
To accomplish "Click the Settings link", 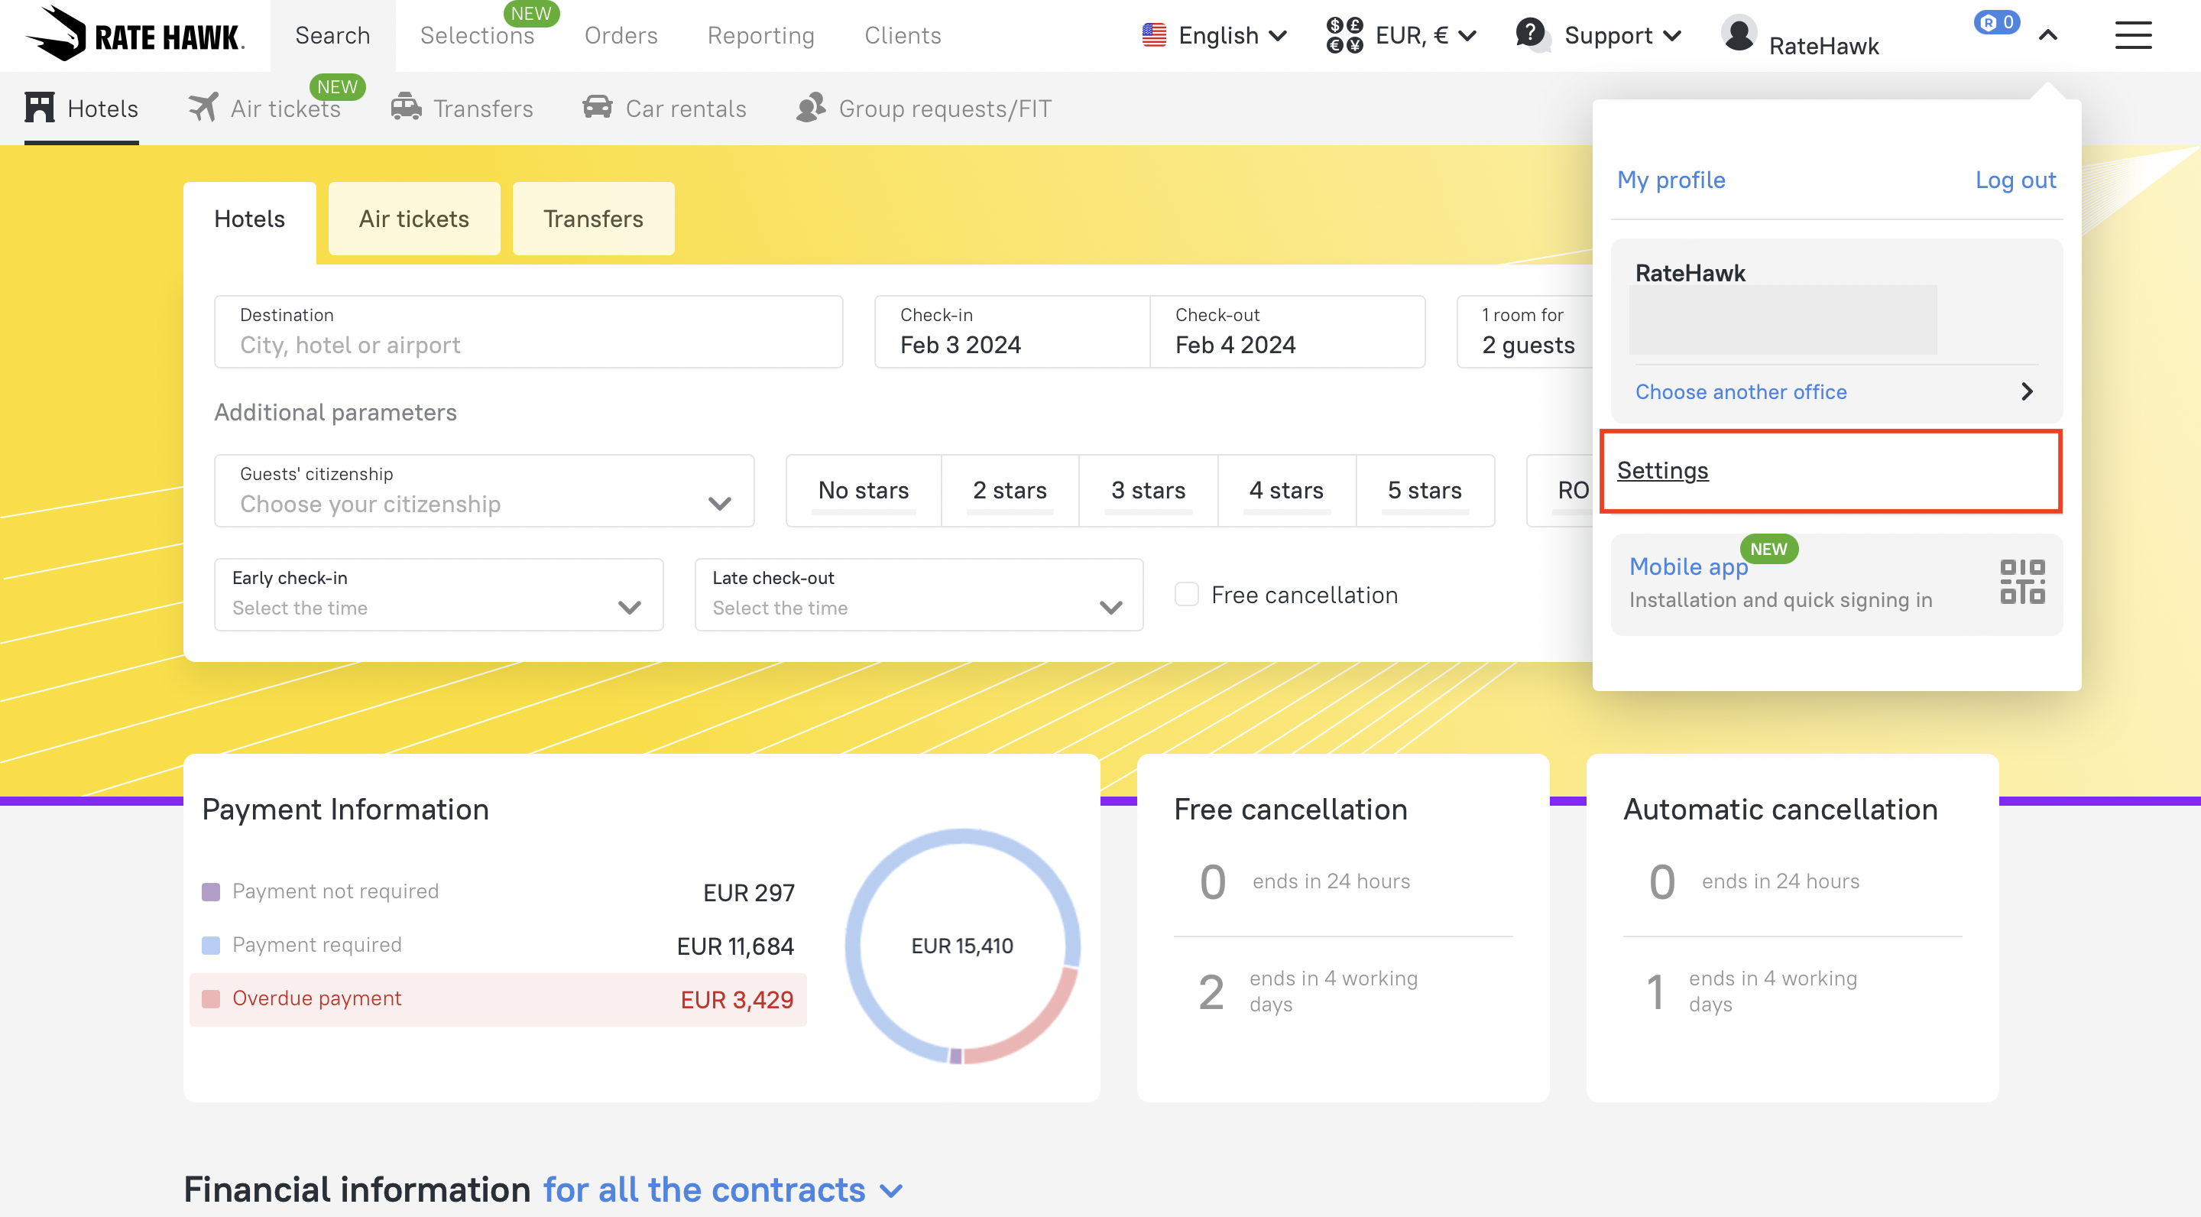I will pos(1662,470).
